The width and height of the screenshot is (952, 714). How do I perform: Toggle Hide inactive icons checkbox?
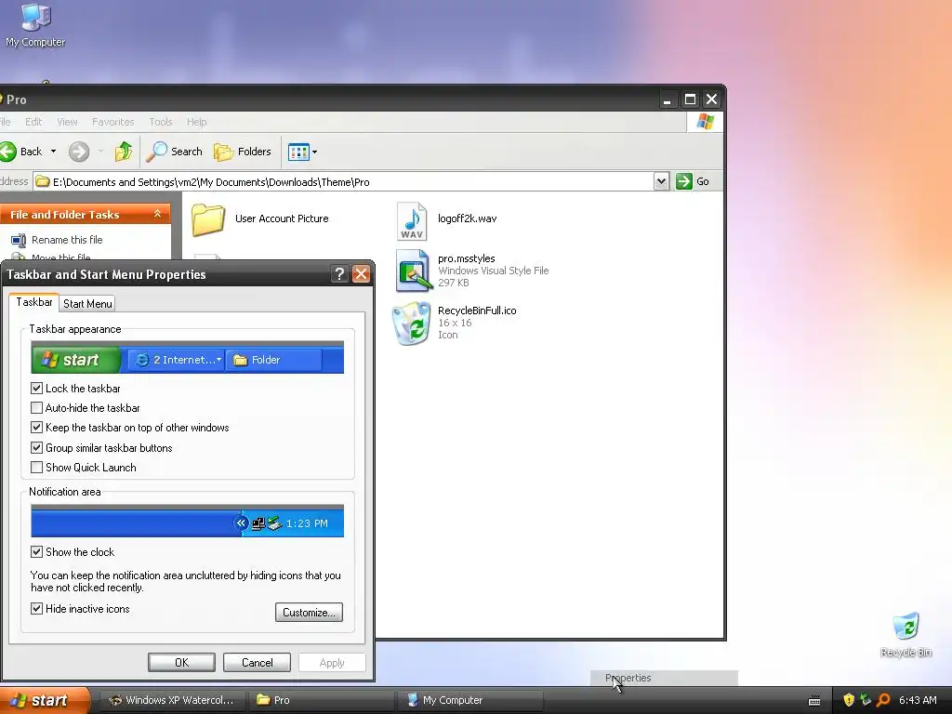[36, 608]
